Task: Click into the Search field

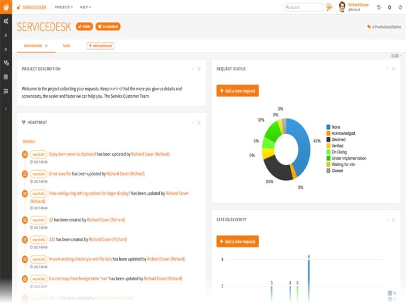Action: (304, 7)
